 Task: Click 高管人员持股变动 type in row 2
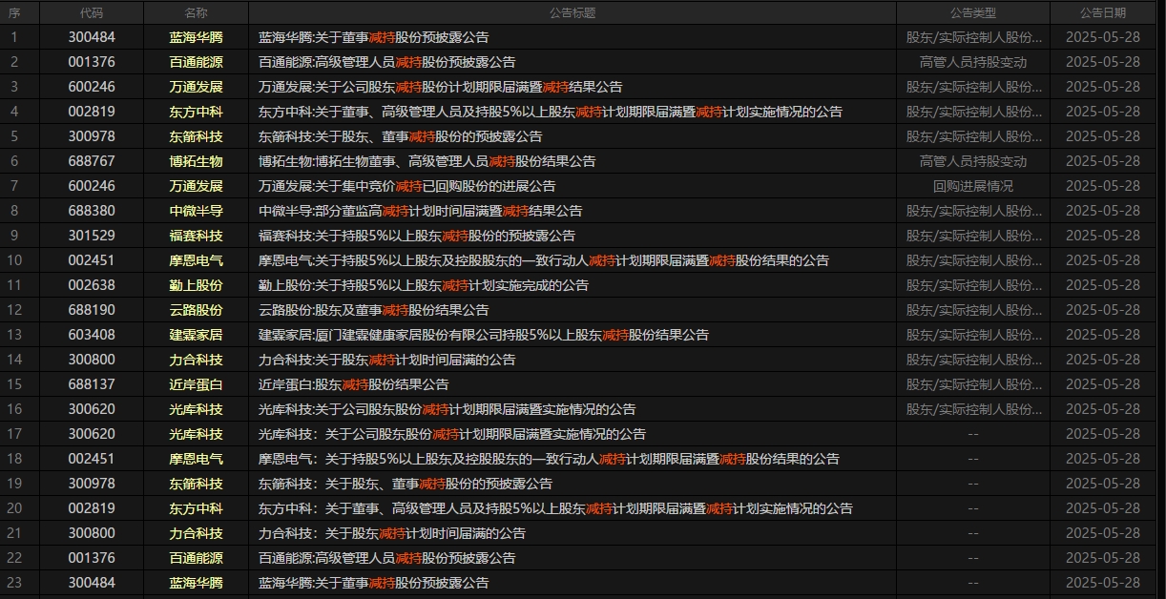[973, 62]
